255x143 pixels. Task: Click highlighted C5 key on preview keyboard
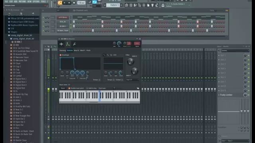(100, 96)
